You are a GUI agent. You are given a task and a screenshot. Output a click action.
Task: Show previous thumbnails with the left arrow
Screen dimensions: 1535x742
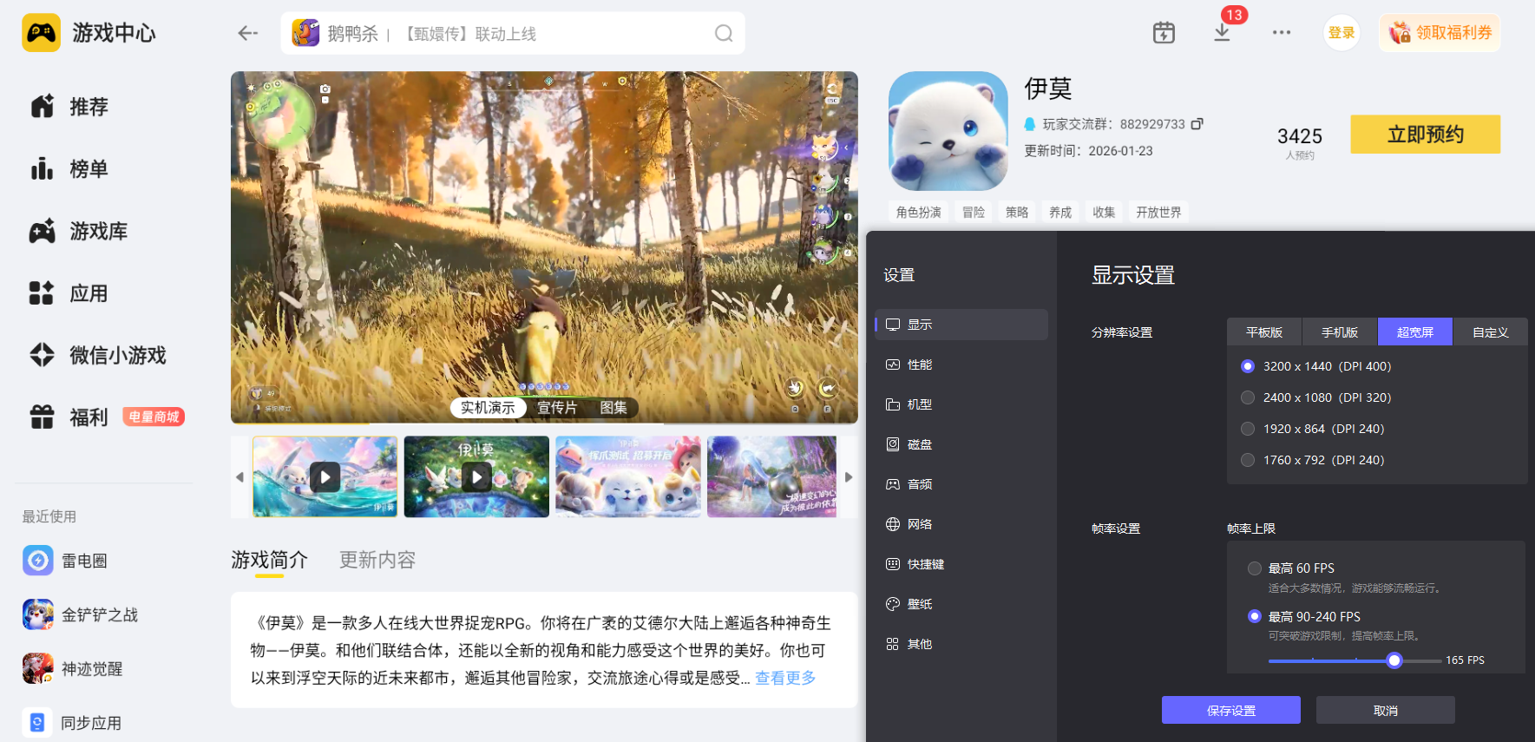tap(240, 477)
